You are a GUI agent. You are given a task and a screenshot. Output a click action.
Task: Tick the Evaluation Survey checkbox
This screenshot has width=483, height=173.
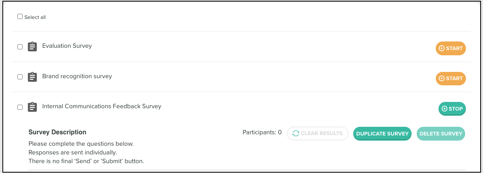(x=20, y=47)
